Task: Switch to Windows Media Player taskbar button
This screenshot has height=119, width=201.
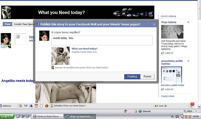Action: coord(47,116)
